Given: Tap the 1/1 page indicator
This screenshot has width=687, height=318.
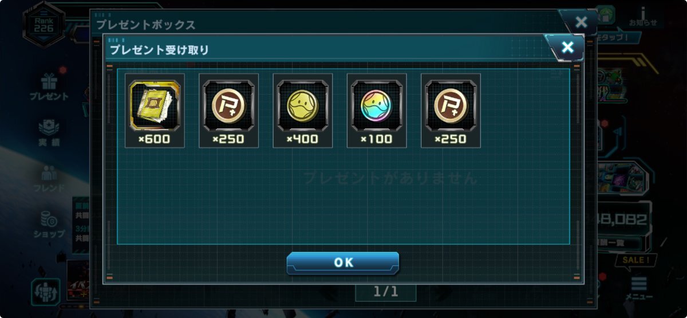Looking at the screenshot, I should [x=385, y=292].
